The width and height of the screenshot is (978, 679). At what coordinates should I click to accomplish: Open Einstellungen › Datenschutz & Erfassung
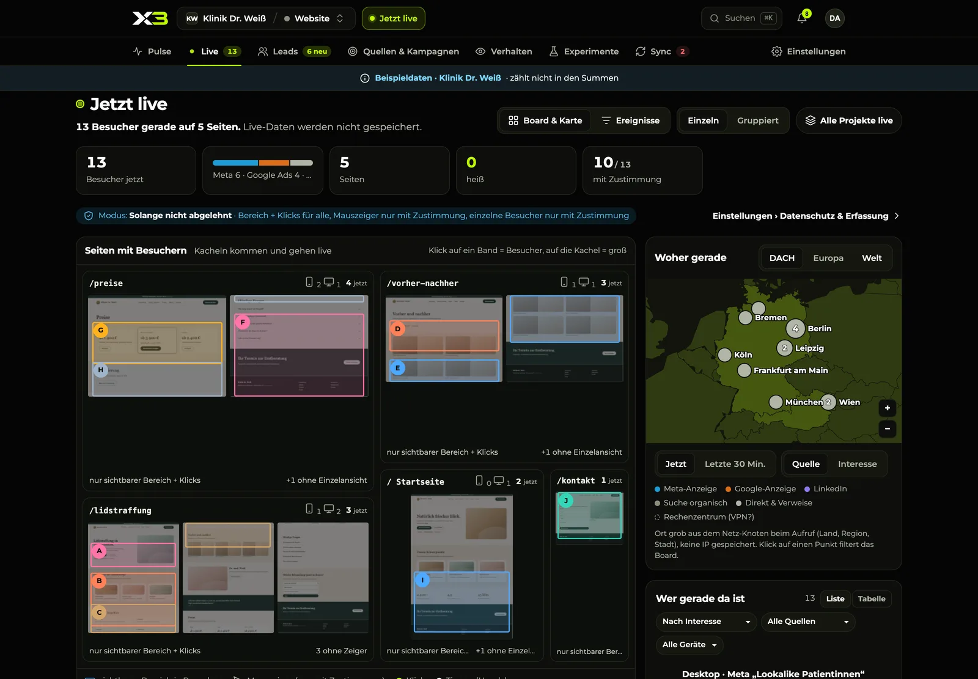(806, 216)
